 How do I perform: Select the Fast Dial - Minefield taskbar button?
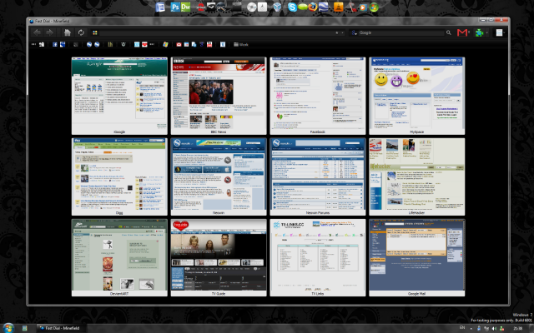pyautogui.click(x=61, y=328)
